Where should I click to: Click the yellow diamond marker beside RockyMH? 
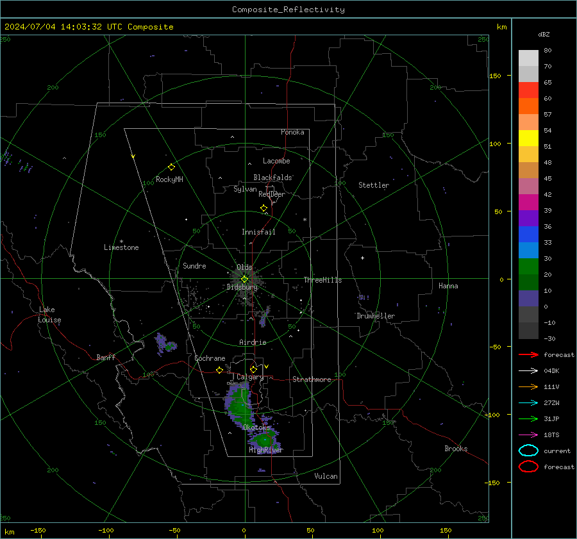[x=171, y=167]
